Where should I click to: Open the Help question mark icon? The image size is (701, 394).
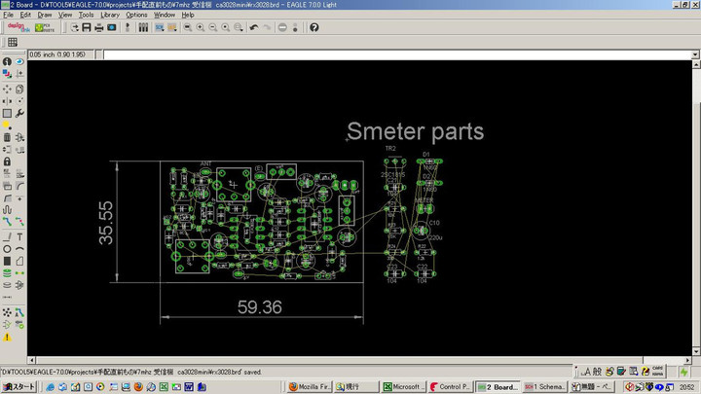(314, 27)
